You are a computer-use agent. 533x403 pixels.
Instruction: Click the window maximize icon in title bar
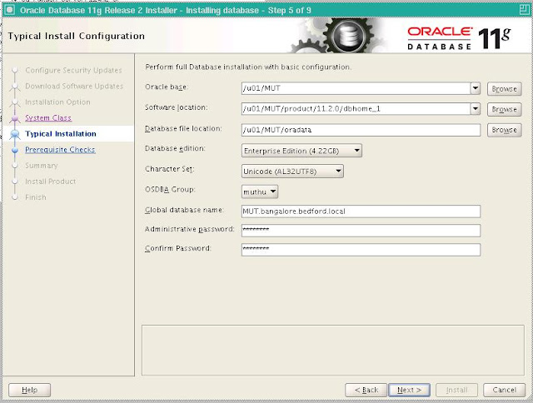click(x=524, y=10)
